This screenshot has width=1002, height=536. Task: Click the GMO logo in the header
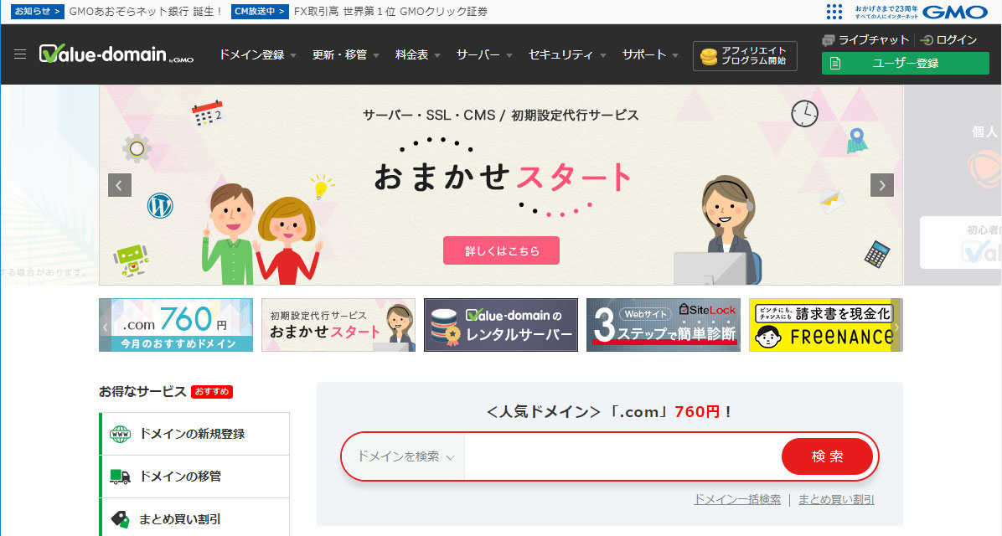[955, 12]
